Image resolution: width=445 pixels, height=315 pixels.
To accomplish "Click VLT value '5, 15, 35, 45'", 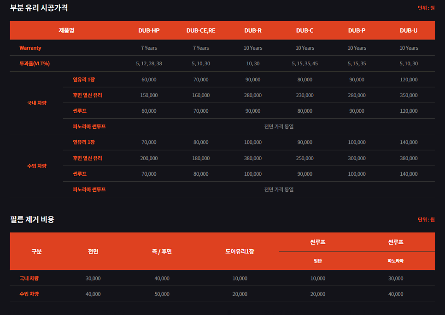I will (305, 63).
